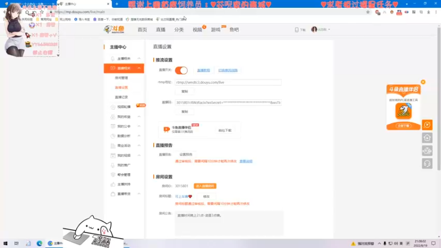
Task: Click the home icon on right floating bar
Action: pos(427,138)
